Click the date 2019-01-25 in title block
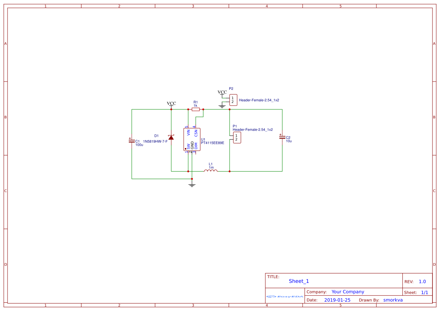The image size is (440, 311). click(x=336, y=300)
